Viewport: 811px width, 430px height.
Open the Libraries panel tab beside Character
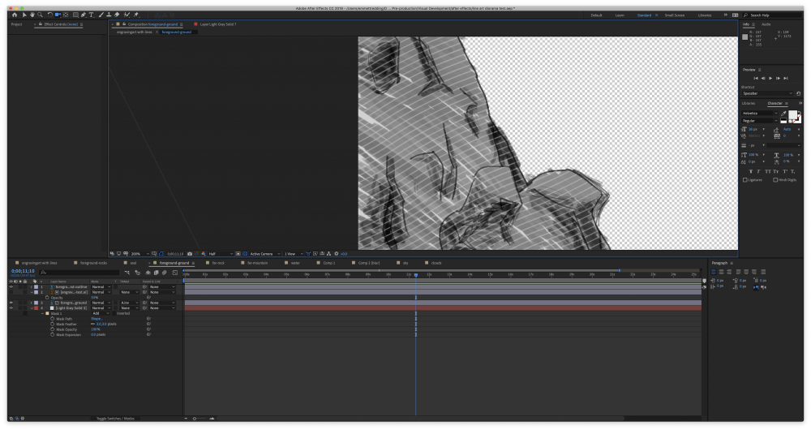[x=749, y=104]
